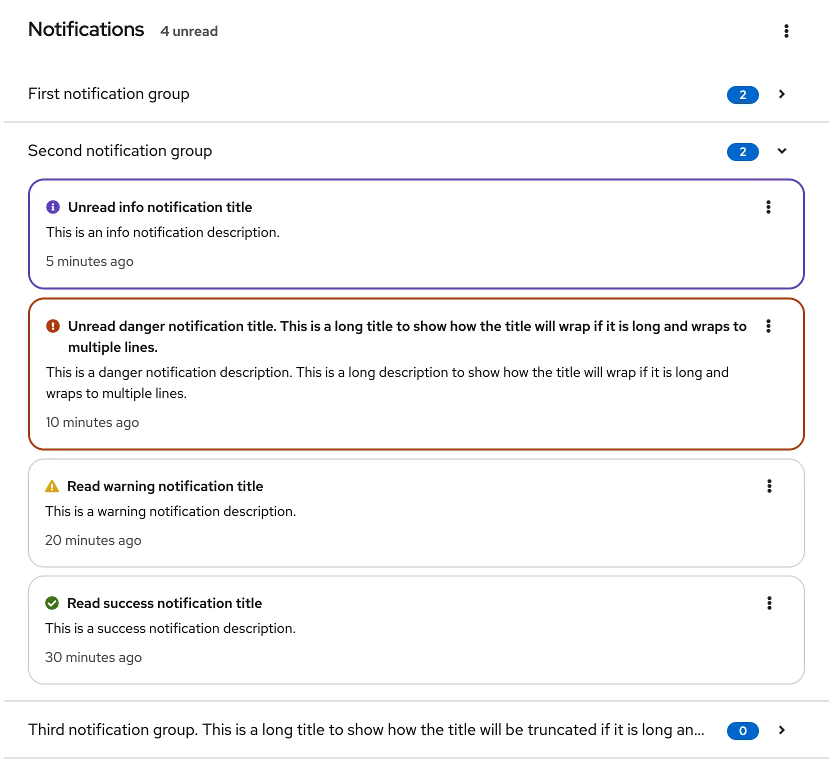The width and height of the screenshot is (832, 761).
Task: Open kebab menu for unread danger notification
Action: [x=768, y=326]
